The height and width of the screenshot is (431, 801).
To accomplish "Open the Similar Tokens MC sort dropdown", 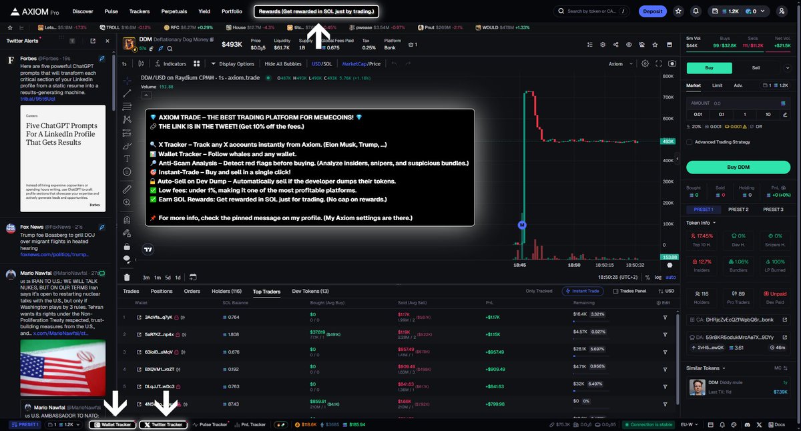I will tap(780, 368).
